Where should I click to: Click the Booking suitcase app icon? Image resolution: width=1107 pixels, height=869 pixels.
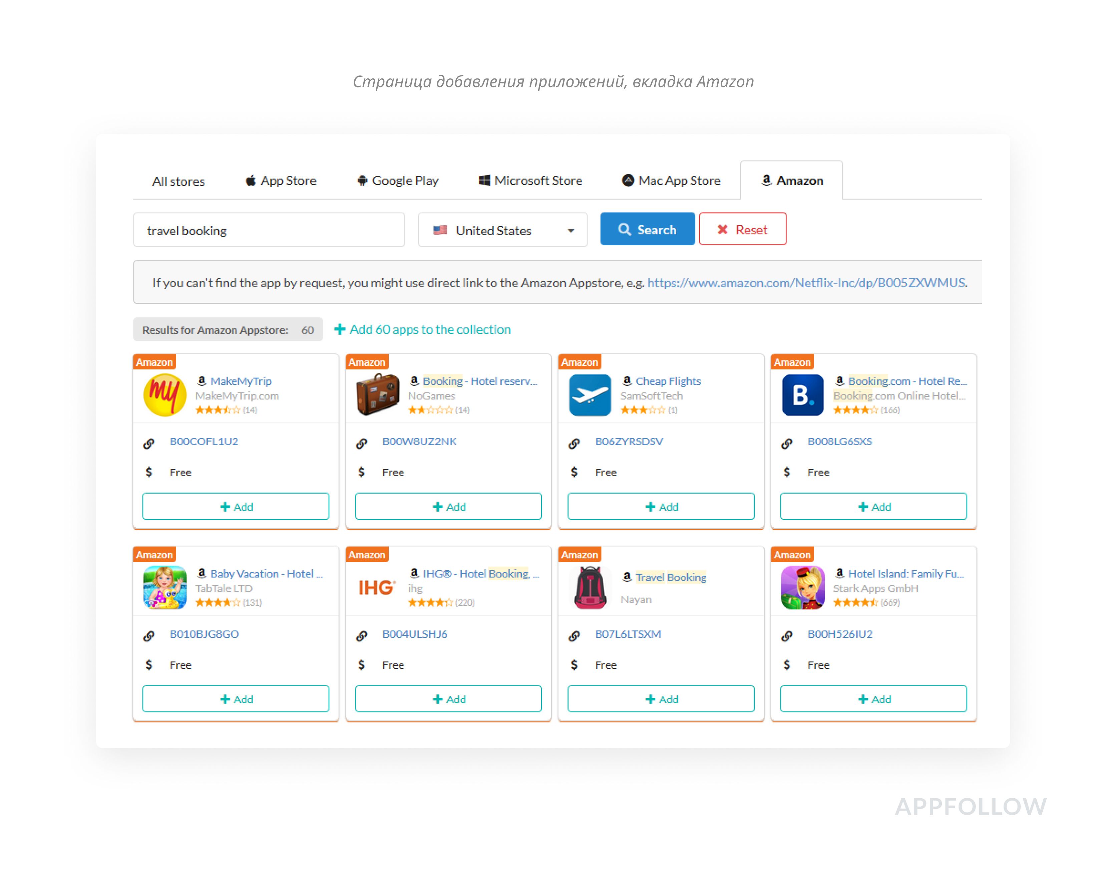(x=377, y=395)
